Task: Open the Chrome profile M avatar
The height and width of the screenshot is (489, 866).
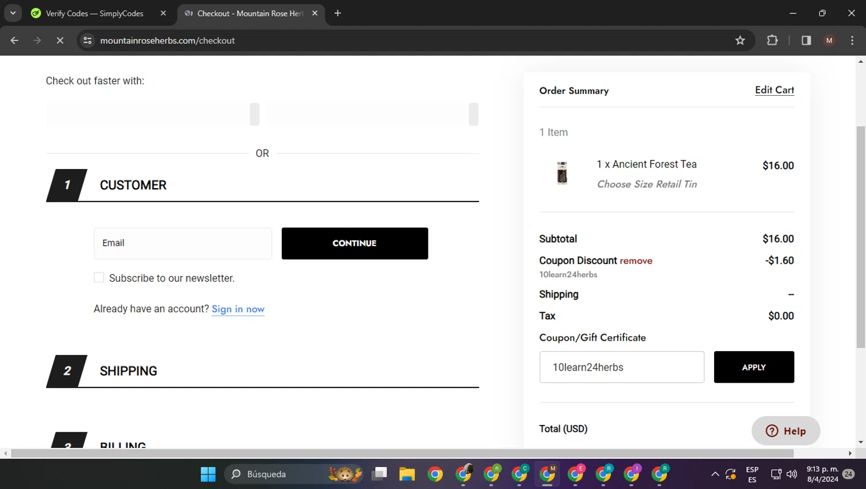Action: pyautogui.click(x=829, y=40)
